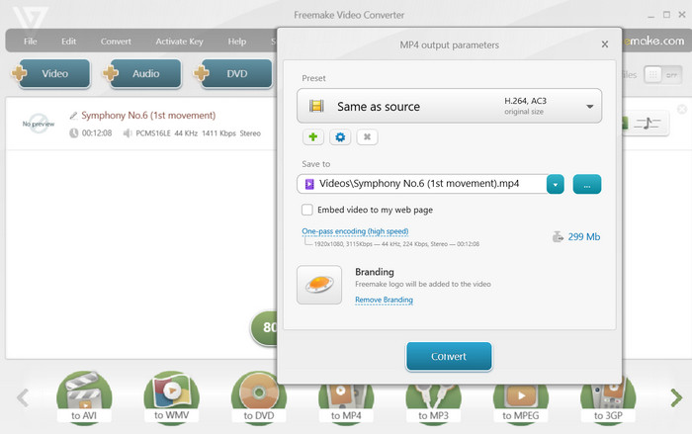Open the freemake.com website link

(x=653, y=42)
